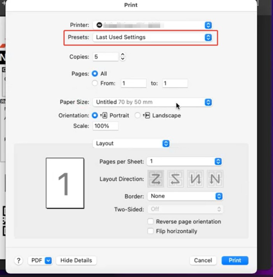Select the From page range radio button
Viewport: 273px width, 277px height.
pos(95,83)
